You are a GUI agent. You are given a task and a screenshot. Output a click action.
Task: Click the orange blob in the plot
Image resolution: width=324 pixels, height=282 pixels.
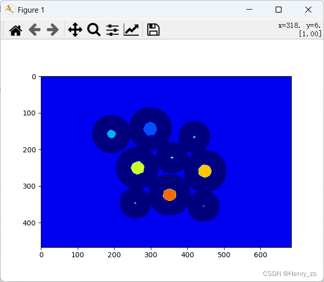click(x=170, y=195)
